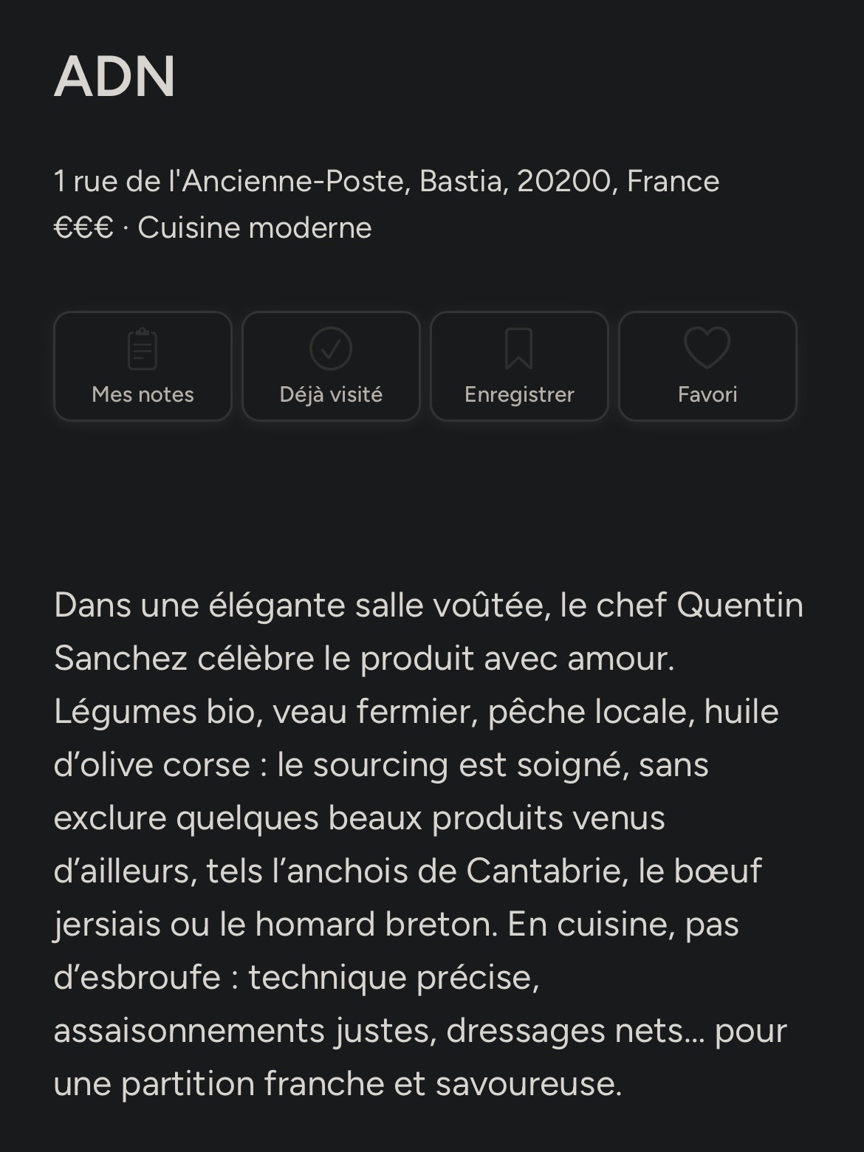864x1152 pixels.
Task: Toggle the Favori label
Action: 707,394
